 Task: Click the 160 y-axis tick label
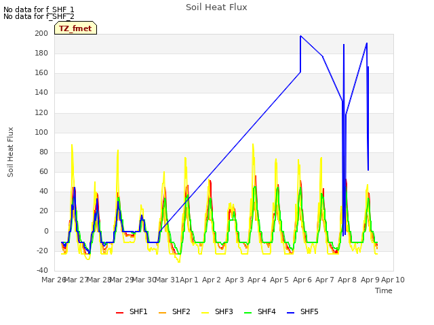tap(41, 72)
